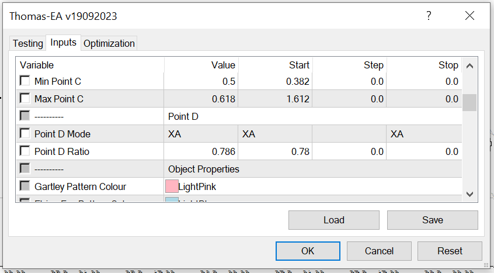The height and width of the screenshot is (273, 494).
Task: Click the Reset button
Action: click(x=450, y=251)
